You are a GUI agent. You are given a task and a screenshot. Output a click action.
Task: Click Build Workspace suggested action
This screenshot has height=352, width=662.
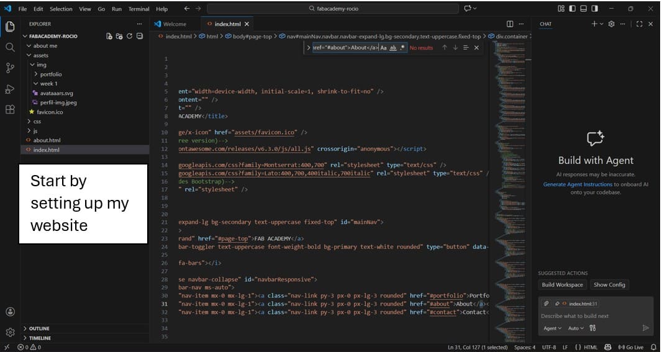tap(563, 285)
